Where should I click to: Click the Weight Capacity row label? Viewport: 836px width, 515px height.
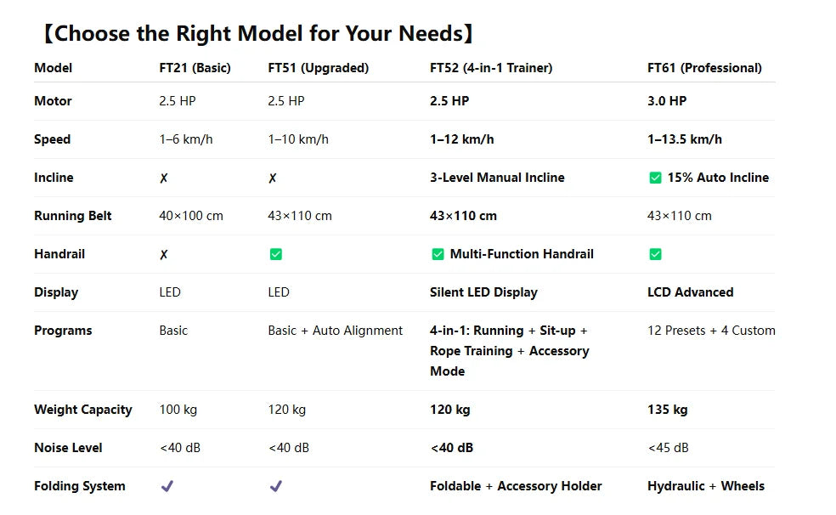[x=83, y=410]
